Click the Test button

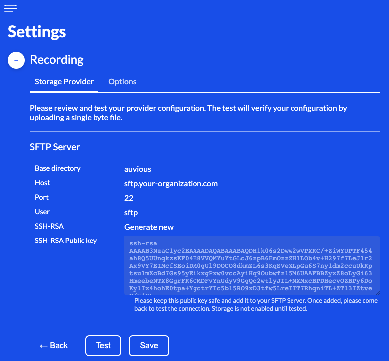coord(103,346)
